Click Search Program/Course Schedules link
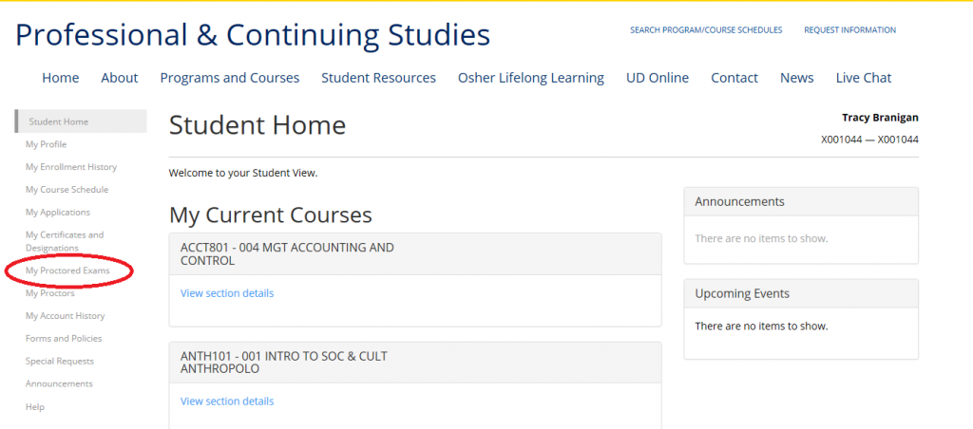Image resolution: width=973 pixels, height=429 pixels. click(x=706, y=30)
